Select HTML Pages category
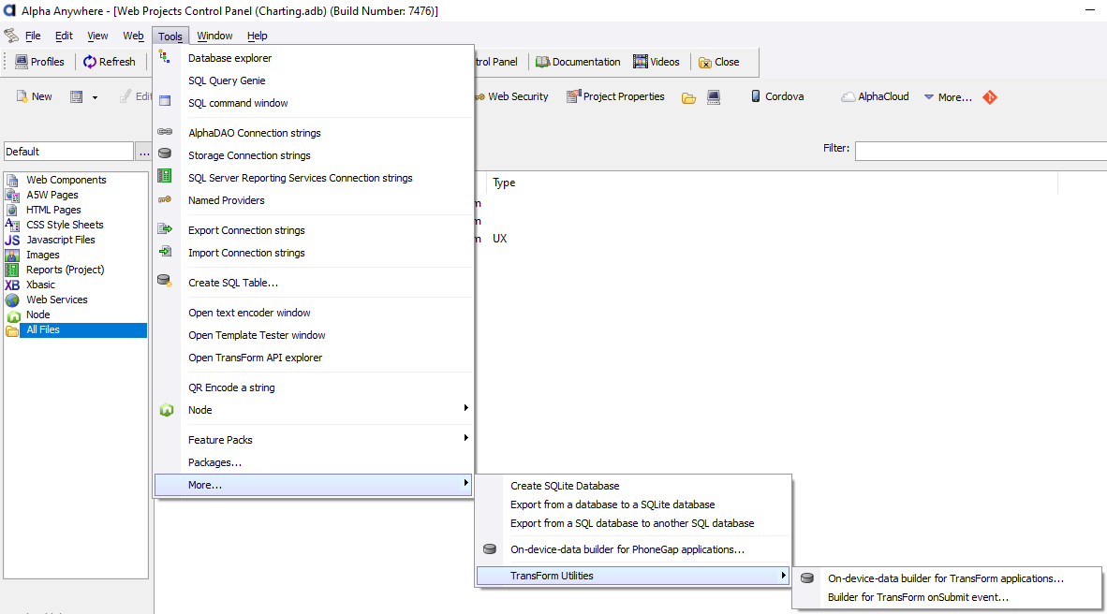The width and height of the screenshot is (1107, 614). coord(53,210)
